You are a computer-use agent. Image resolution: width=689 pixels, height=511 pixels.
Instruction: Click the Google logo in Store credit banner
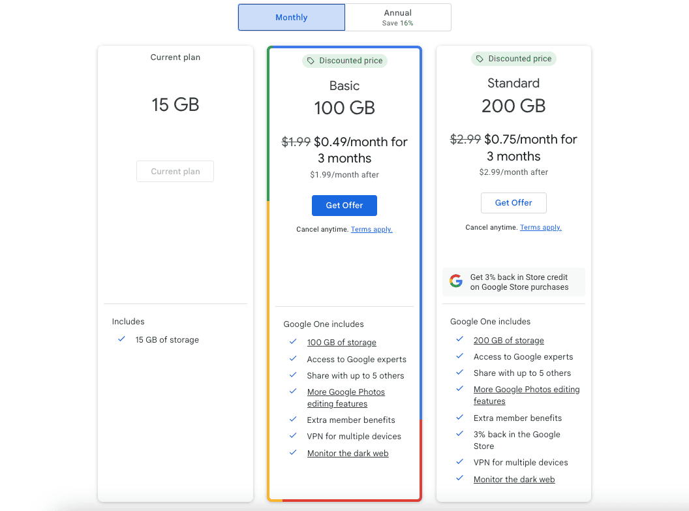pos(456,282)
